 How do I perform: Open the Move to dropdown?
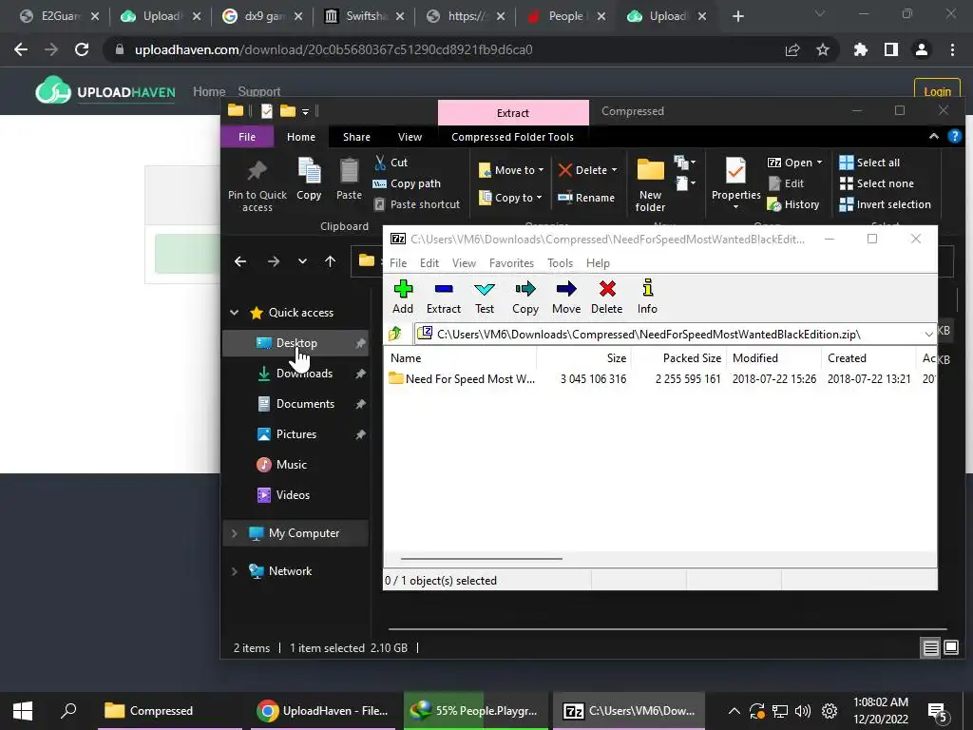tap(511, 170)
